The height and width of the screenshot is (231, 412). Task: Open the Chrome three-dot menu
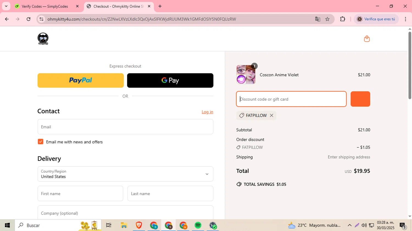point(405,19)
